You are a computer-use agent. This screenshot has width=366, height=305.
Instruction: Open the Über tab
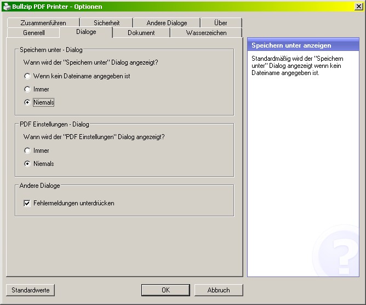pos(221,22)
